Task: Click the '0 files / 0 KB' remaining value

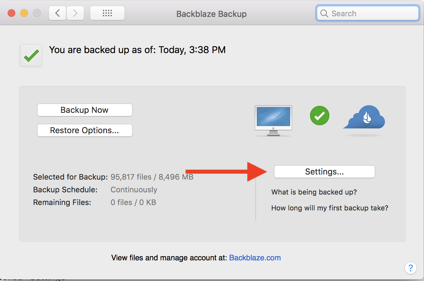Action: coord(133,202)
